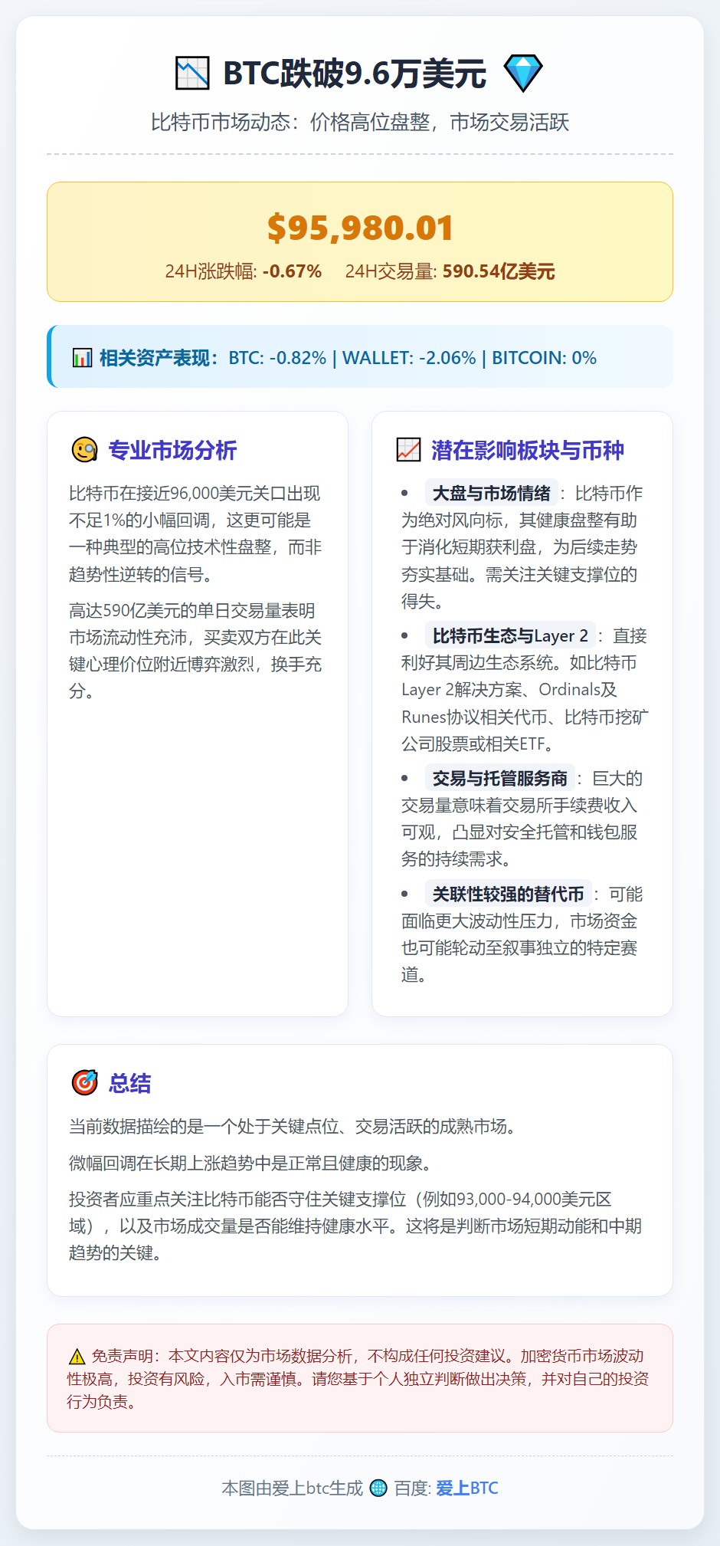Click the paragraph starting 比特币在接近96,000美元关口

pyautogui.click(x=195, y=533)
